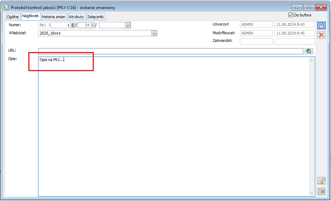Click the padlock icon near the bottom
Viewport: 331px width, 201px height.
pos(321,181)
